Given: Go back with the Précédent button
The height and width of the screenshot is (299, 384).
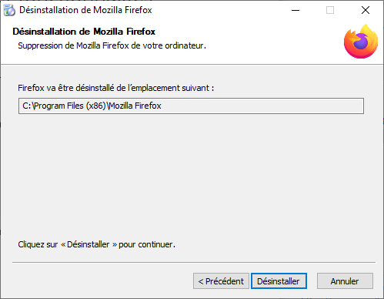Looking at the screenshot, I should coord(221,281).
